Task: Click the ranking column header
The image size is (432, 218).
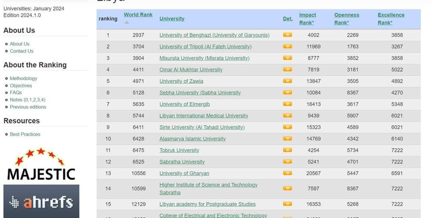Action: 108,19
